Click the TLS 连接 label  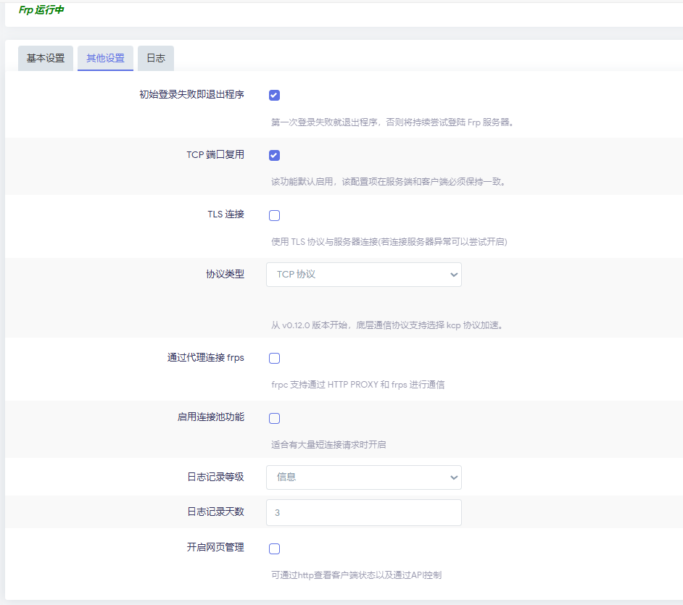click(x=225, y=214)
